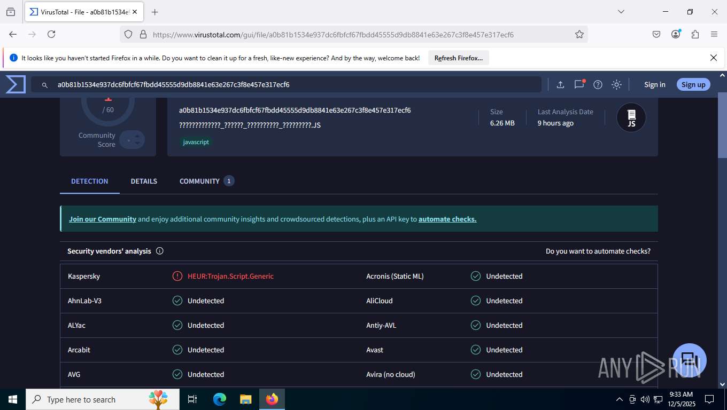The image size is (727, 410).
Task: Open File Explorer from taskbar
Action: 245,399
